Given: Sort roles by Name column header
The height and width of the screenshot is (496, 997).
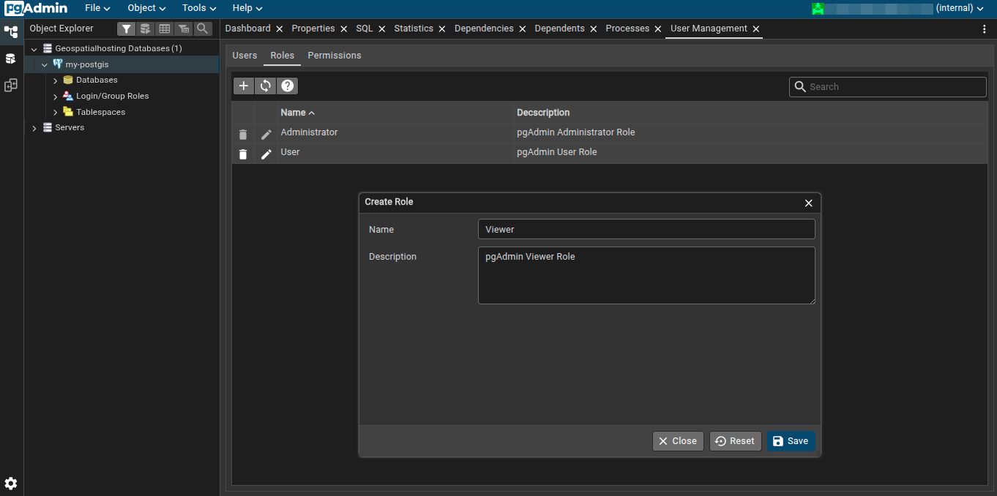Looking at the screenshot, I should [294, 113].
